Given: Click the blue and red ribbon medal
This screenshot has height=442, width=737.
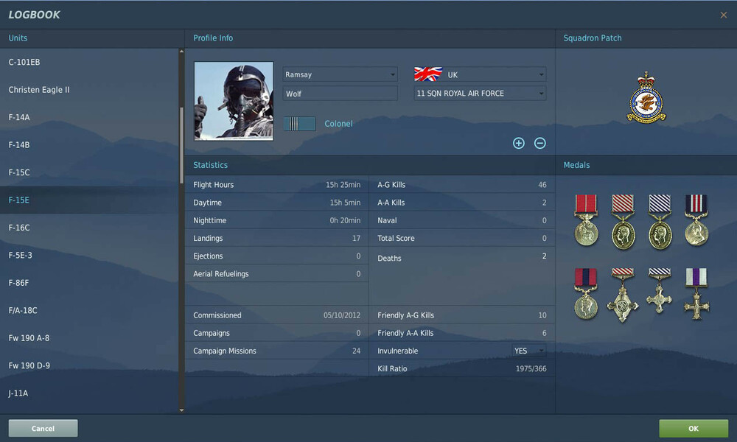Looking at the screenshot, I should click(x=586, y=295).
